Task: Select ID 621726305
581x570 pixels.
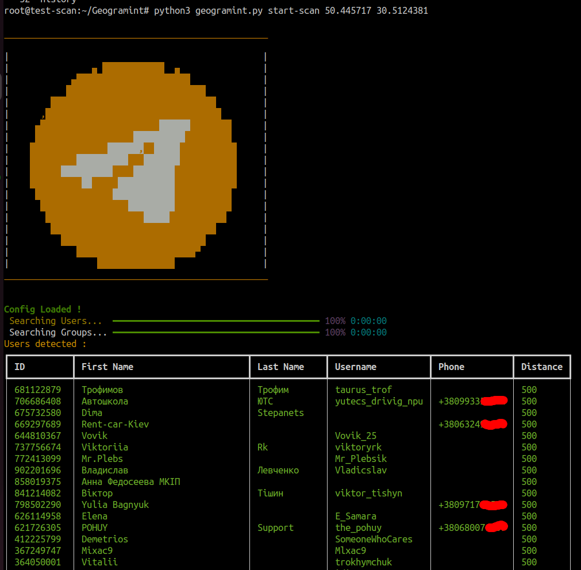Action: pyautogui.click(x=38, y=527)
